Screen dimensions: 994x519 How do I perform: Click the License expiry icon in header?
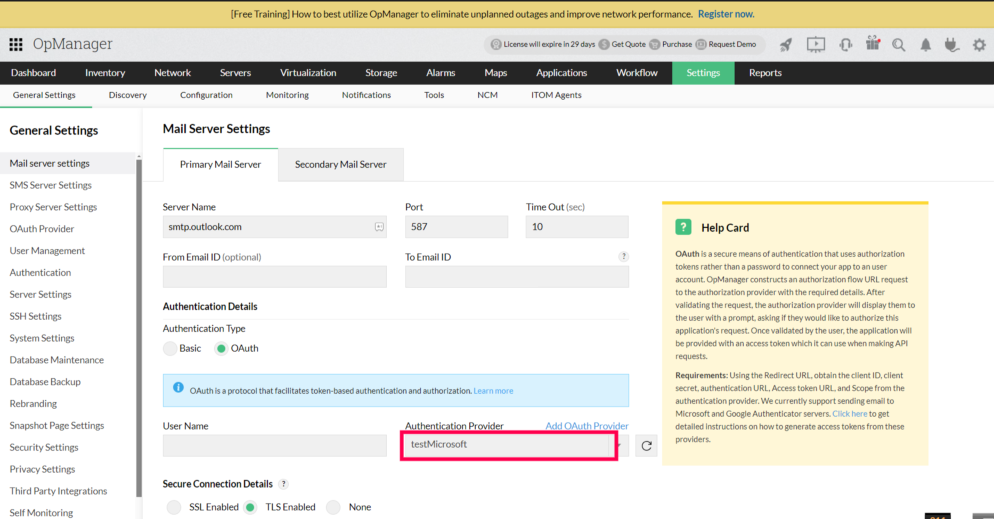[x=496, y=44]
